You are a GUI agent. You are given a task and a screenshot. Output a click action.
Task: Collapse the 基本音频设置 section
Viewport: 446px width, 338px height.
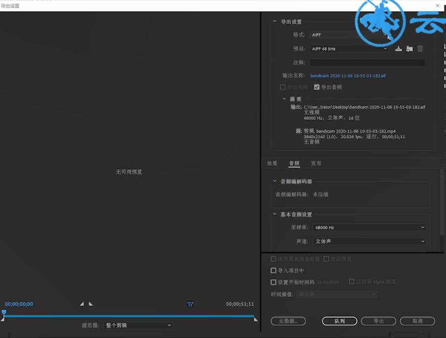click(x=275, y=214)
